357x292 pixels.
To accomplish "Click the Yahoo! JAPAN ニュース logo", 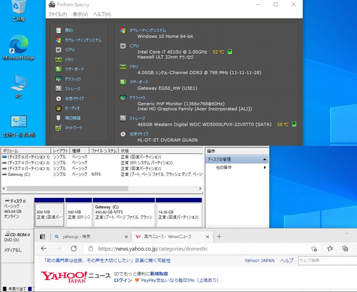I will [76, 277].
